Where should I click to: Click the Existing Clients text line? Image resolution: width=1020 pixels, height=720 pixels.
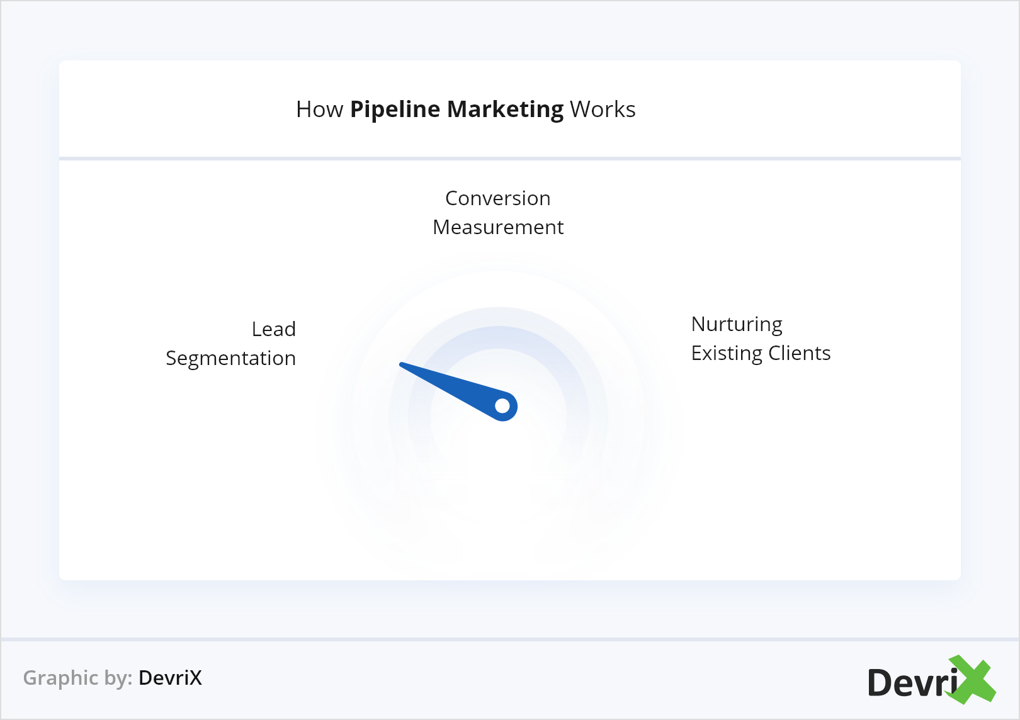tap(761, 353)
